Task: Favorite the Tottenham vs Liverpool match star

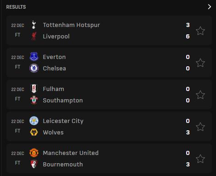Action: coord(200,31)
